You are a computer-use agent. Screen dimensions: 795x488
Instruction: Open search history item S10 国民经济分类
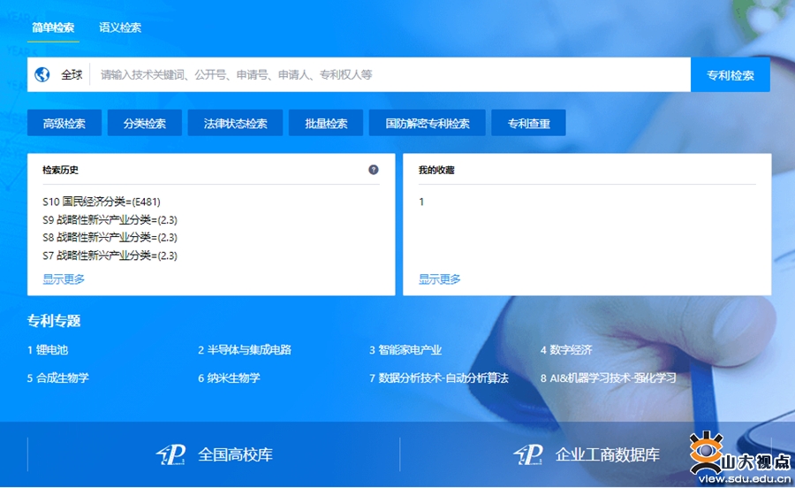click(x=102, y=202)
